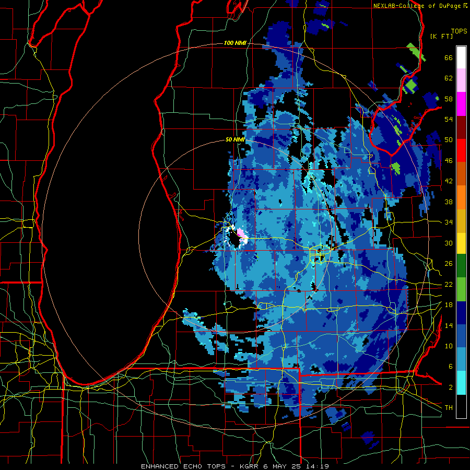Click the legend value 42
This screenshot has height=470, width=470.
pyautogui.click(x=449, y=181)
